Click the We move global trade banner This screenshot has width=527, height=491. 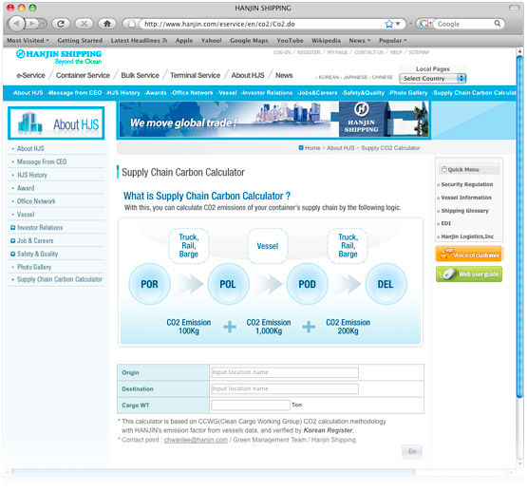point(273,120)
